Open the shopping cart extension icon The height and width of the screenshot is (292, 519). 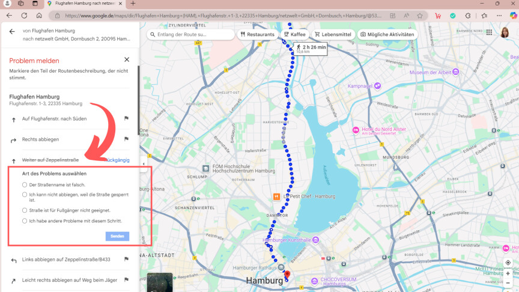(438, 16)
